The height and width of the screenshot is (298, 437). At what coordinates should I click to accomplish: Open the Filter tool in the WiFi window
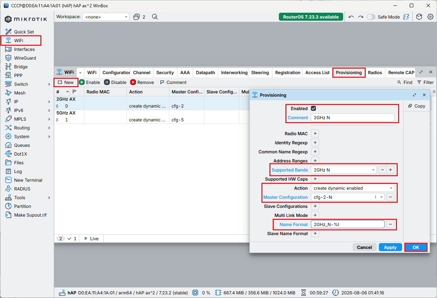425,82
